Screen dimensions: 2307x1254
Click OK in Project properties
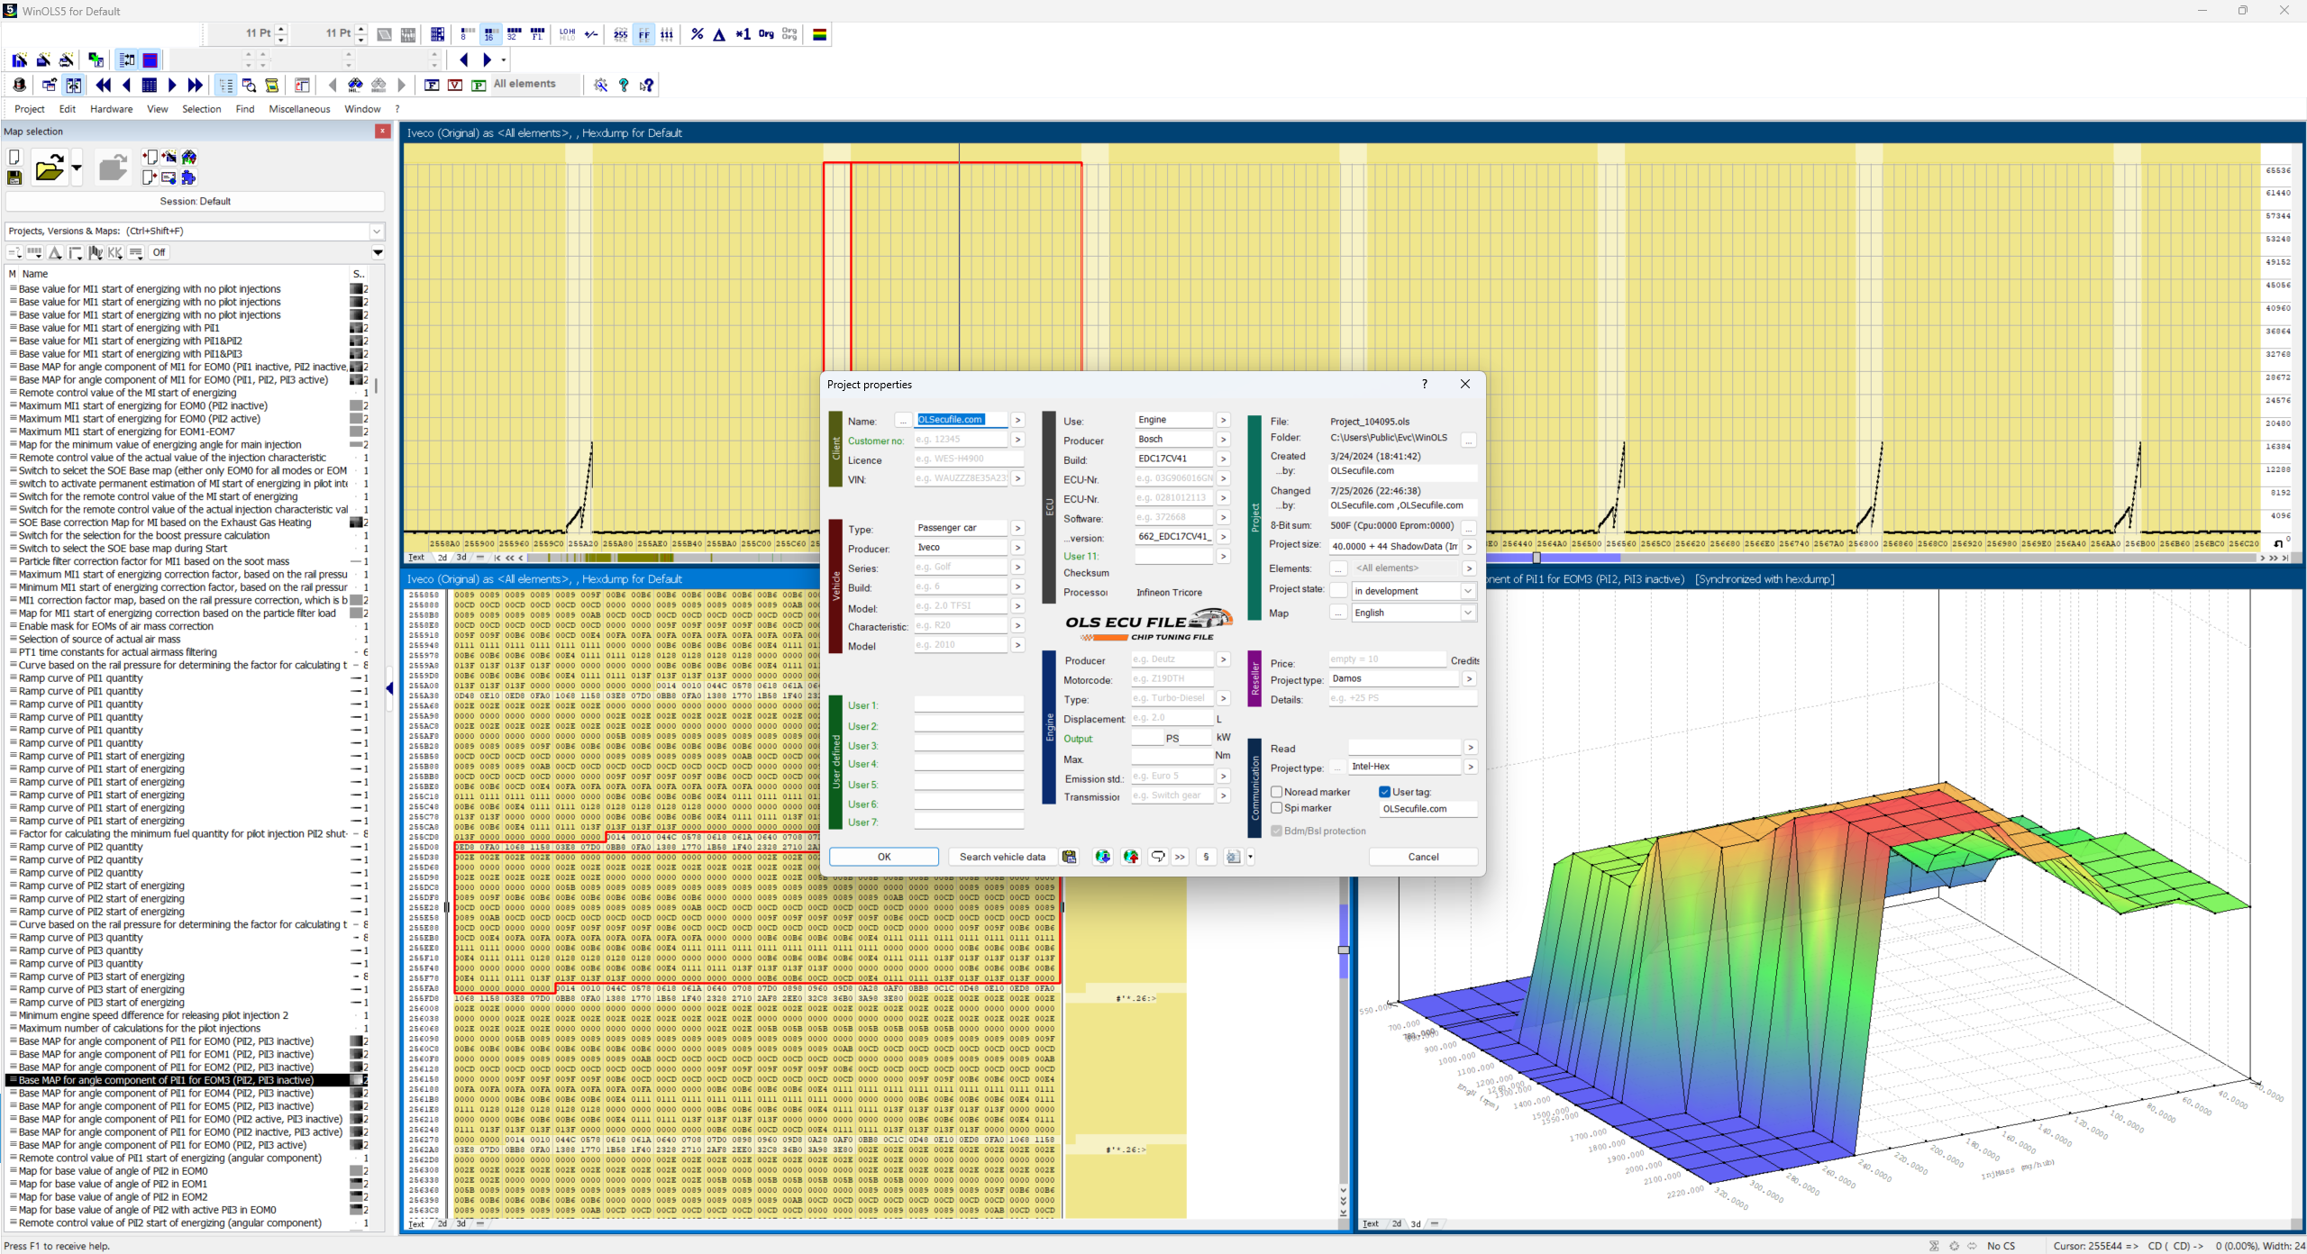pos(884,857)
